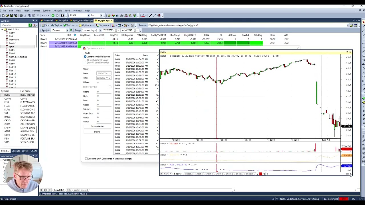Start a Backtest with the checkmark button

[x=69, y=25]
